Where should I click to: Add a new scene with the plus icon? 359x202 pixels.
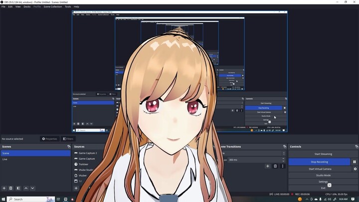(x=4, y=188)
